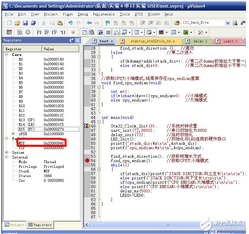Viewport: 249px width, 234px height.
Task: Click the Save file icon
Action: [x=25, y=23]
